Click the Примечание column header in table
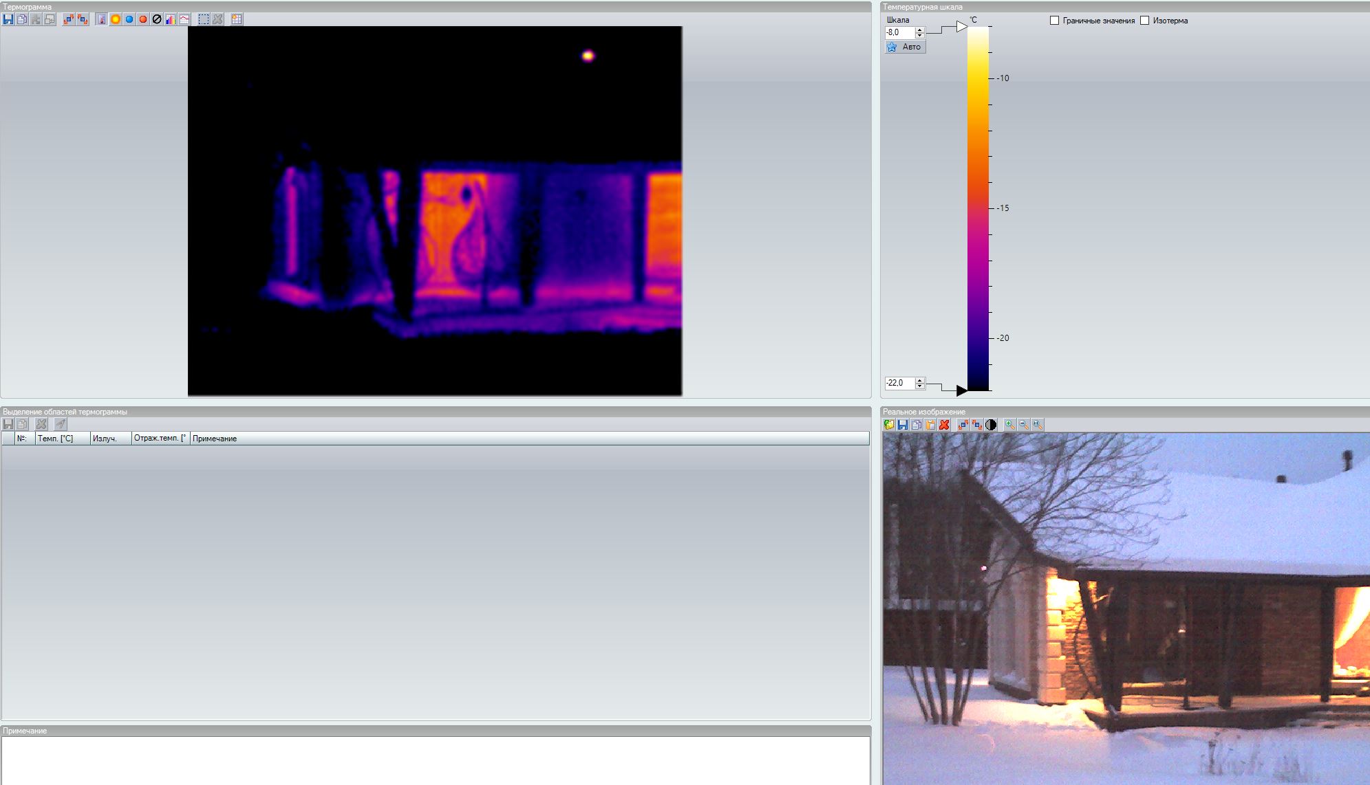The image size is (1370, 785). pyautogui.click(x=215, y=439)
